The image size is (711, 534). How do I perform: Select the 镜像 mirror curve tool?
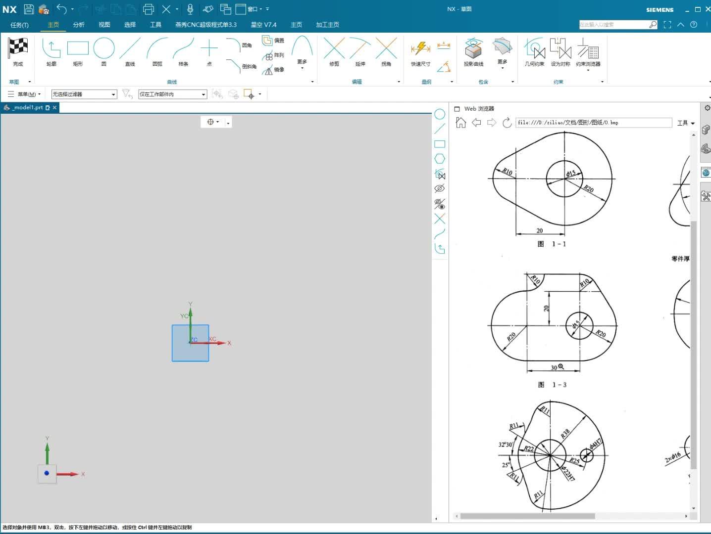coord(273,70)
